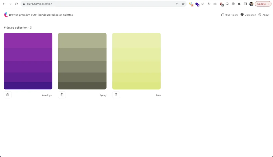Bookmark the page with the star icon
Screen dimensions: 273x157
point(183,4)
